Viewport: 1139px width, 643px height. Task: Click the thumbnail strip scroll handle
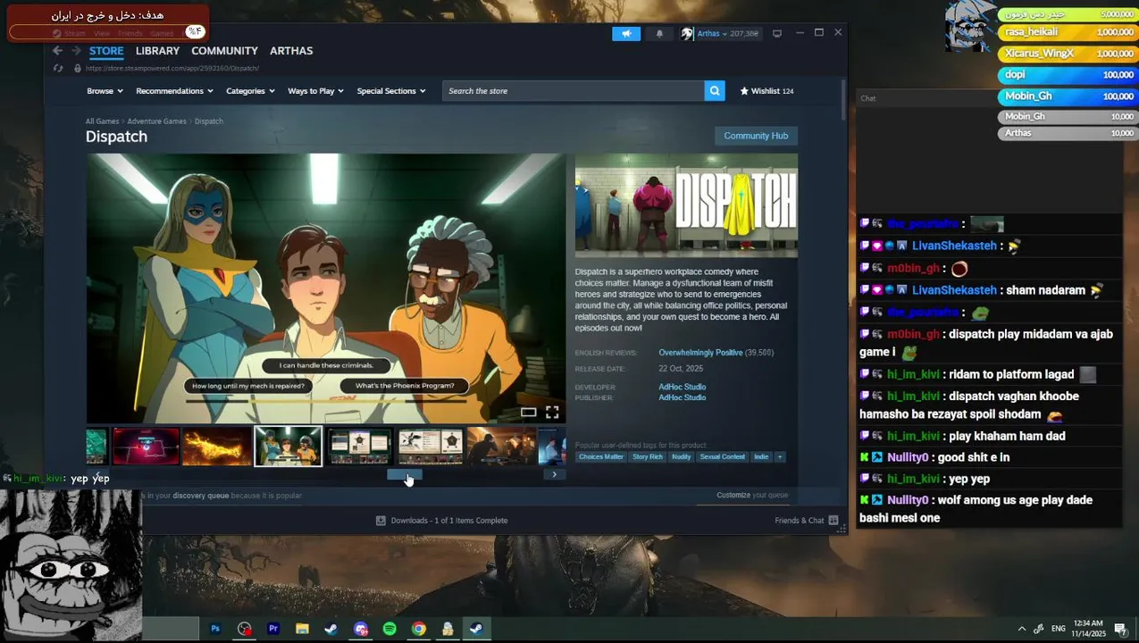click(x=404, y=474)
